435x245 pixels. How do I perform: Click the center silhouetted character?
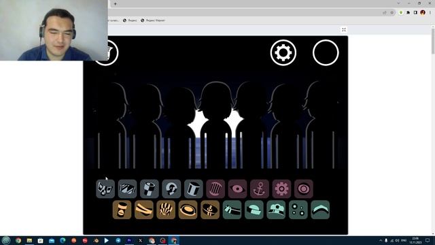click(x=216, y=125)
